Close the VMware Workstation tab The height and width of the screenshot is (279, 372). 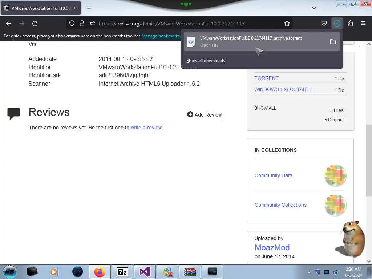pyautogui.click(x=75, y=8)
